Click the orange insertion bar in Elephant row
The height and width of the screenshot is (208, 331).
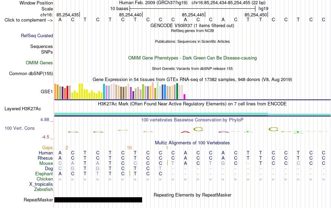pos(130,174)
